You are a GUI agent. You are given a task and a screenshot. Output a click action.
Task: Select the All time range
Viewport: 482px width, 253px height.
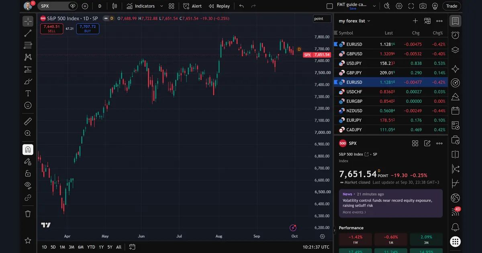pos(119,247)
